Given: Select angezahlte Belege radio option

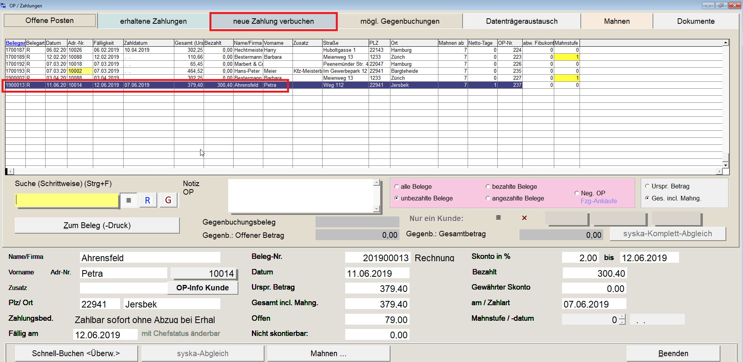Looking at the screenshot, I should pyautogui.click(x=488, y=198).
